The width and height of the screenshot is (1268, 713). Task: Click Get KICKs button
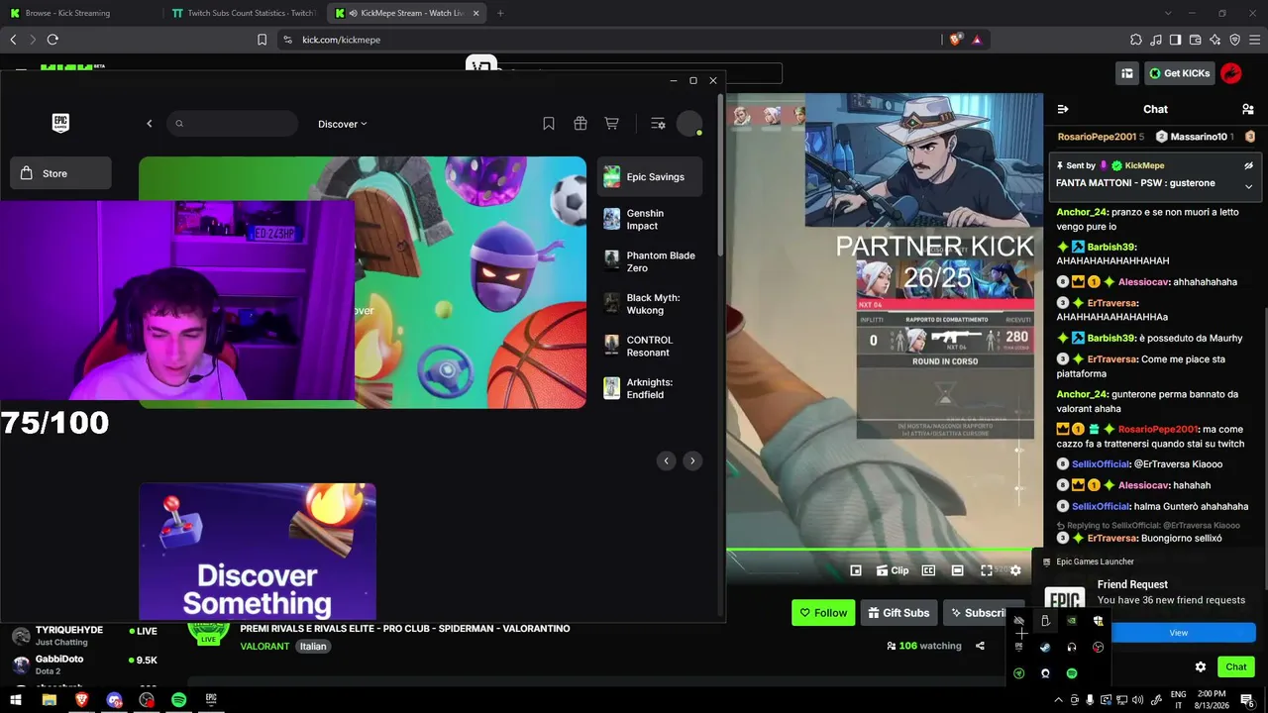(x=1179, y=73)
